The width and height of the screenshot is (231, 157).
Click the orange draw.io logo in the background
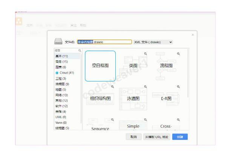19,21
